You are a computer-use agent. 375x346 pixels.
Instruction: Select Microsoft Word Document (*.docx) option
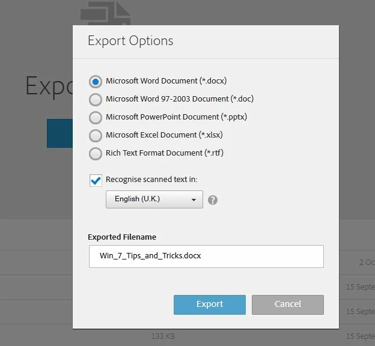click(x=96, y=82)
